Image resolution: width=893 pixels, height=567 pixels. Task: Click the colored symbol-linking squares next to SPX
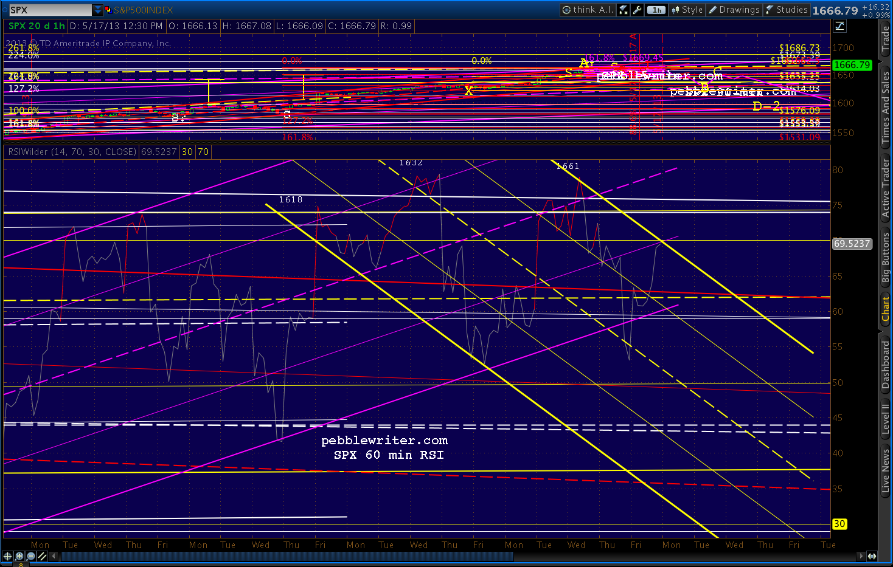coord(106,10)
